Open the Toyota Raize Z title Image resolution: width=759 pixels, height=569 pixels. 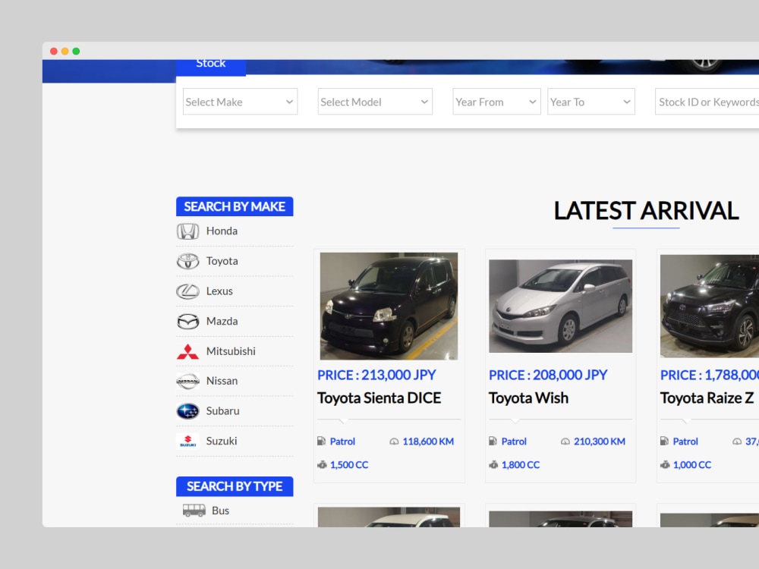(707, 398)
